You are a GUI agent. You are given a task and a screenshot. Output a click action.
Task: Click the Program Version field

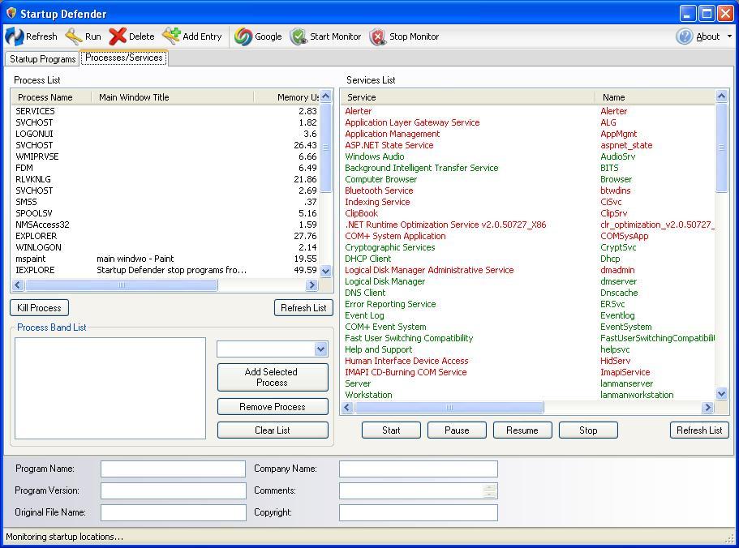pos(173,490)
